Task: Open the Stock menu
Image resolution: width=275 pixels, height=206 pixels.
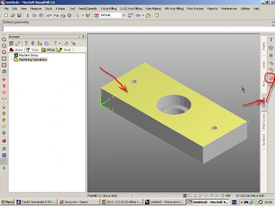Action: point(48,8)
